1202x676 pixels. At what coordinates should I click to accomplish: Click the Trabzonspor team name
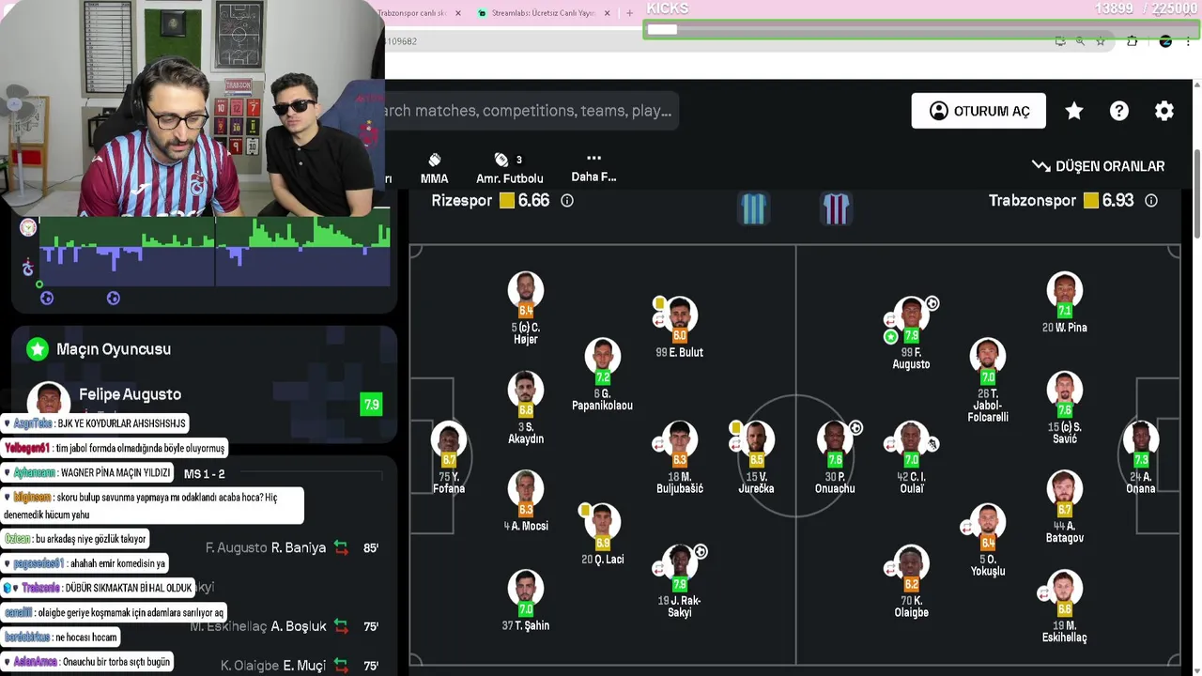1032,201
